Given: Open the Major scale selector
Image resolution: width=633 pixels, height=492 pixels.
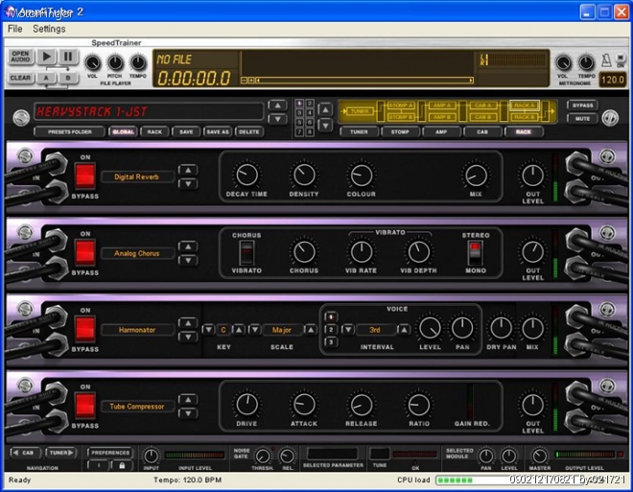Looking at the screenshot, I should [281, 329].
